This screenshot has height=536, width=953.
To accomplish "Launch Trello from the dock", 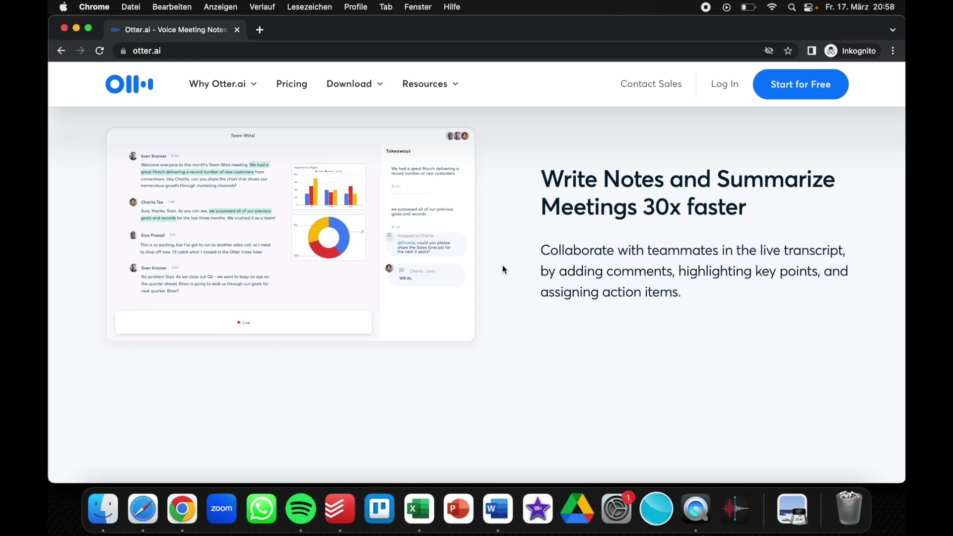I will click(x=380, y=509).
